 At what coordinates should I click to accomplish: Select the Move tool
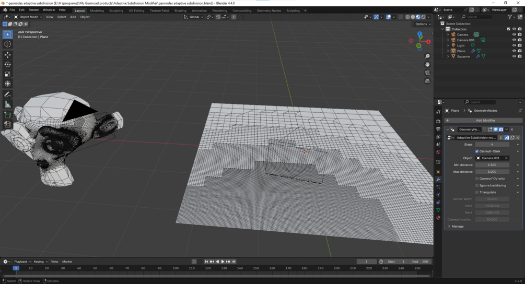click(7, 54)
